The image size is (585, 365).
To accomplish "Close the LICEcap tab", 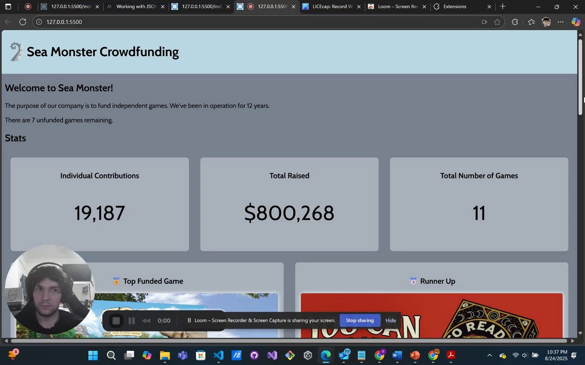I will pyautogui.click(x=359, y=7).
